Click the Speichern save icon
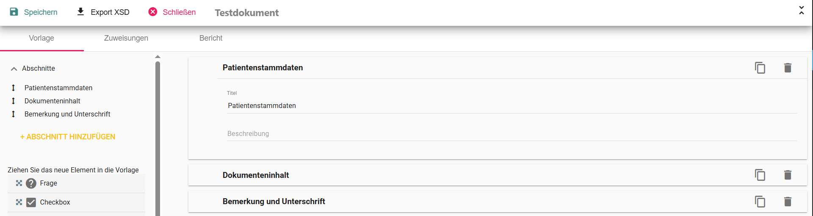The image size is (813, 216). [x=14, y=12]
